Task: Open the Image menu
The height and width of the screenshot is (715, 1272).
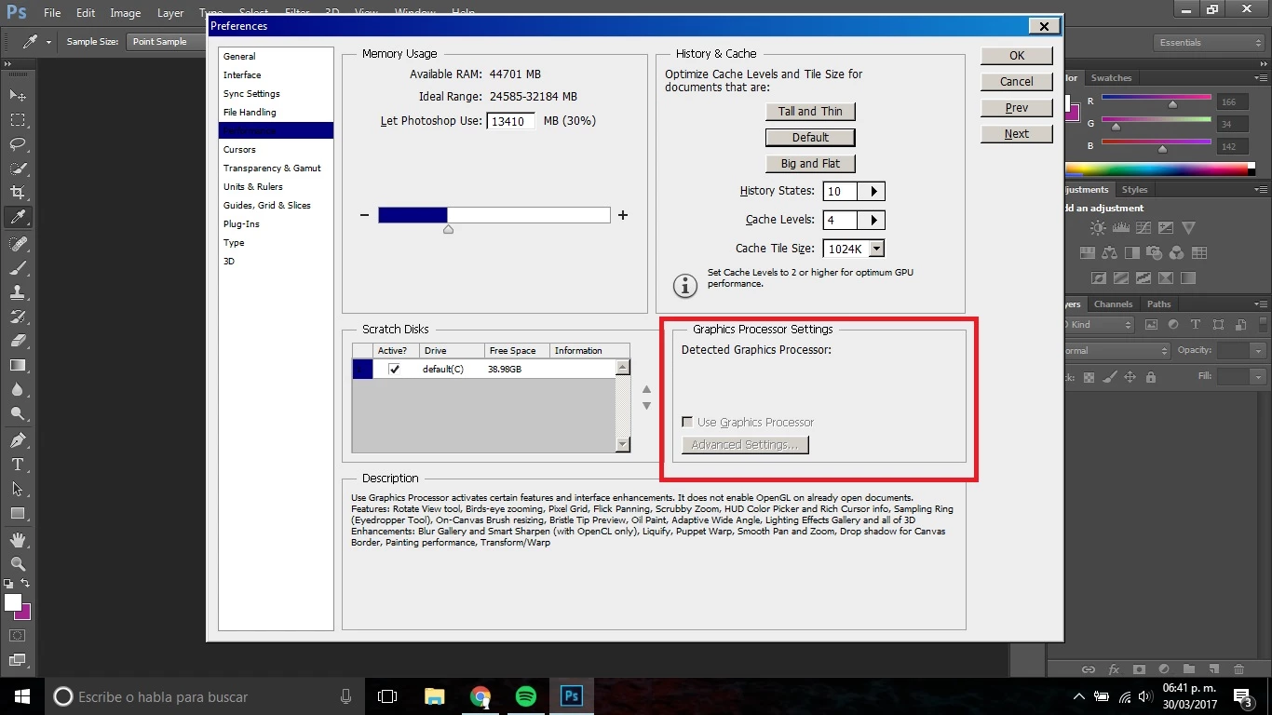Action: [126, 13]
